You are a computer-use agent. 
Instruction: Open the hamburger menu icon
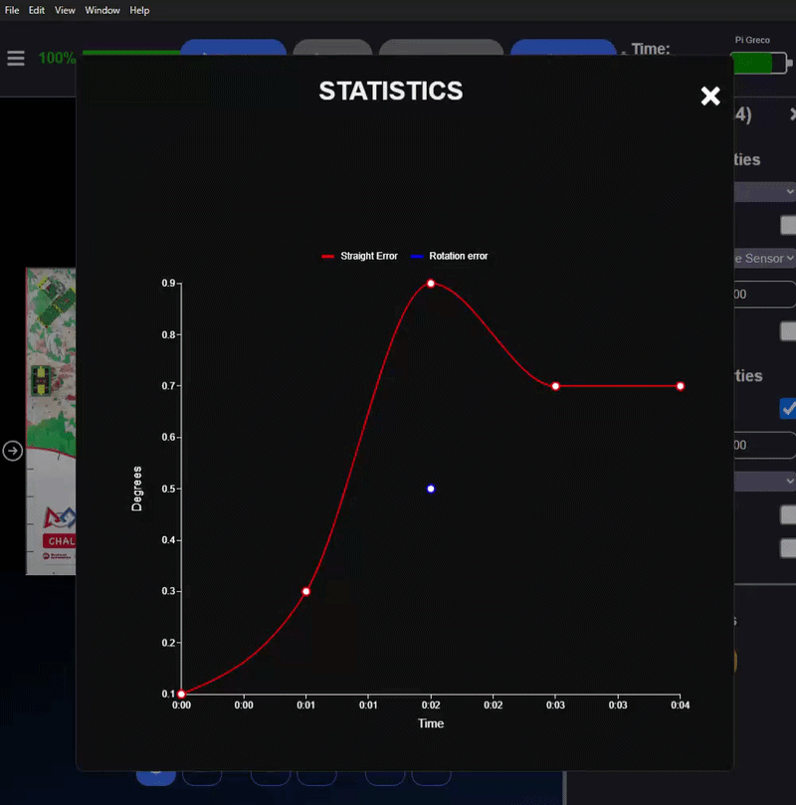click(16, 58)
